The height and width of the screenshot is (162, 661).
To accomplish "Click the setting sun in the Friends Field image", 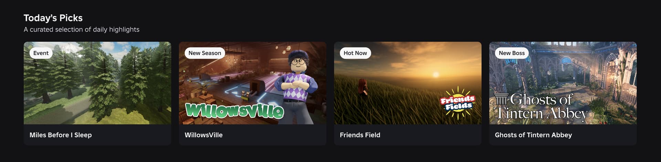I will (x=436, y=74).
